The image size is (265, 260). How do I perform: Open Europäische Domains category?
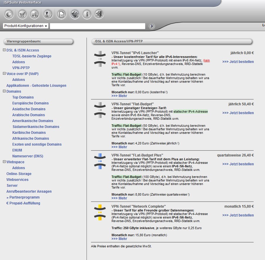pyautogui.click(x=30, y=103)
